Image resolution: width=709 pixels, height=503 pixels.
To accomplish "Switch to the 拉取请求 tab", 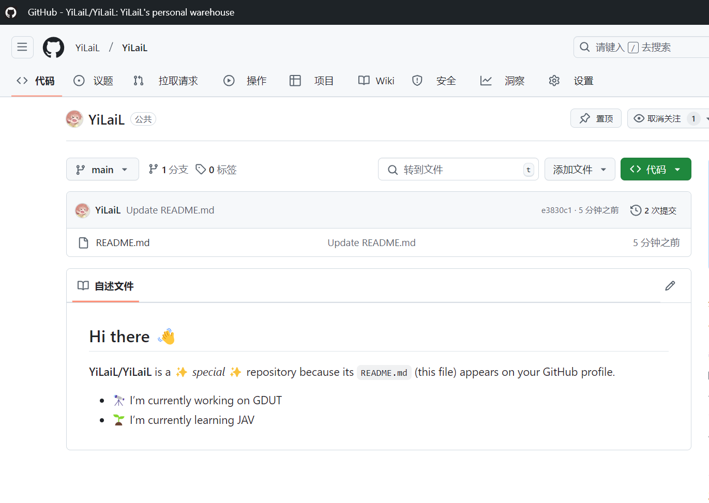I will point(166,81).
